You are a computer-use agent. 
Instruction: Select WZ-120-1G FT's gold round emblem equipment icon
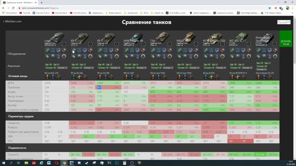[x=249, y=56]
